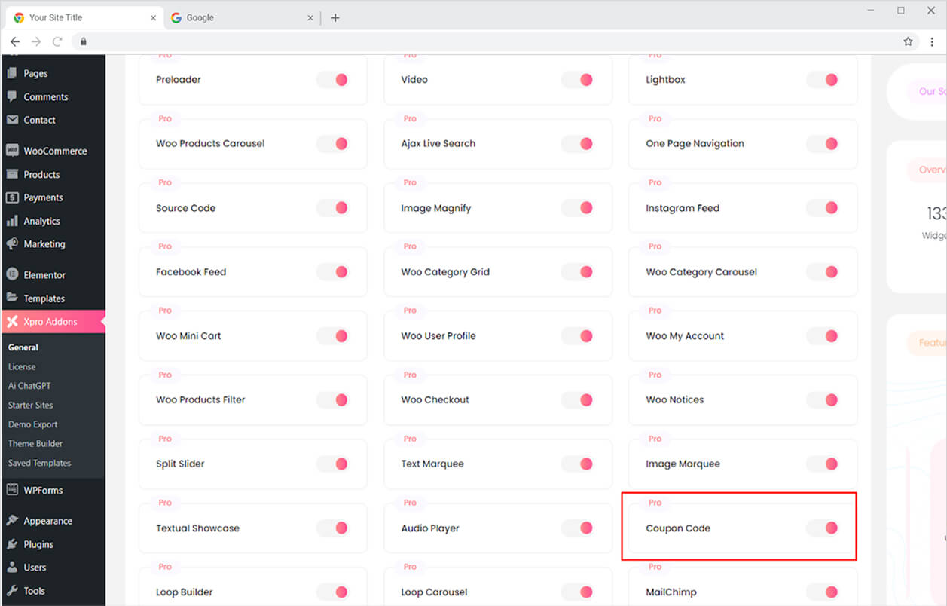Click the Comments bubble icon
Image resolution: width=947 pixels, height=606 pixels.
12,96
